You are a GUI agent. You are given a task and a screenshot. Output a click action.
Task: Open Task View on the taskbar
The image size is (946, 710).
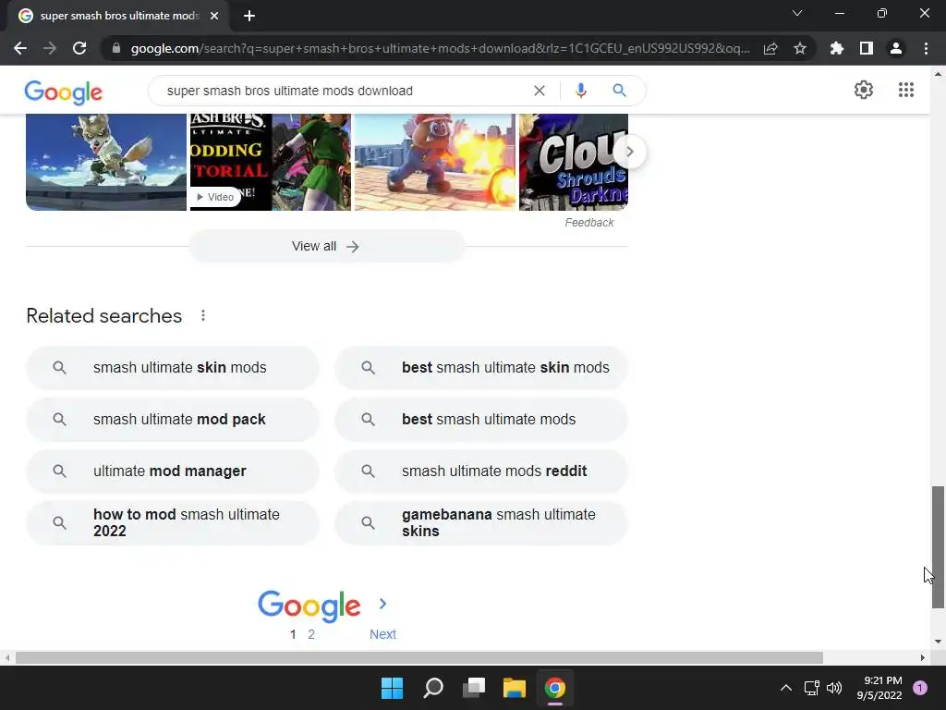point(474,688)
